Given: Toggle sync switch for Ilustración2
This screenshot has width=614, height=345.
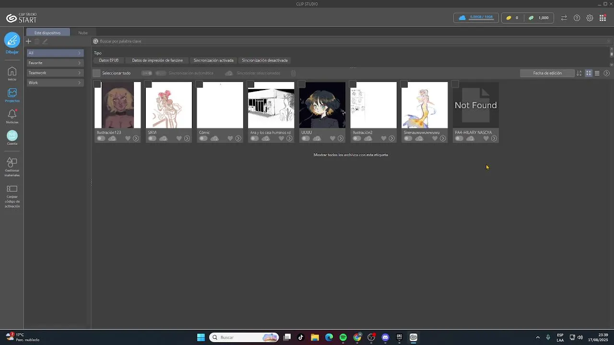Looking at the screenshot, I should (x=356, y=138).
